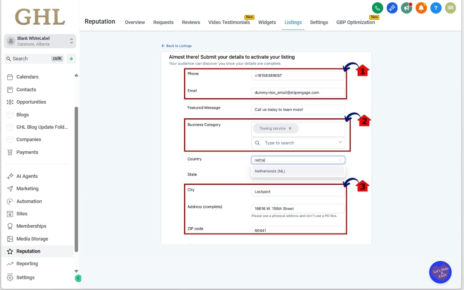Open the notifications bell icon
Viewport: 464px width, 290px height.
(x=421, y=8)
